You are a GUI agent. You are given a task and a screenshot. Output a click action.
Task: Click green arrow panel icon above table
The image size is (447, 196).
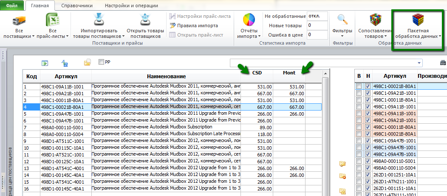click(45, 63)
